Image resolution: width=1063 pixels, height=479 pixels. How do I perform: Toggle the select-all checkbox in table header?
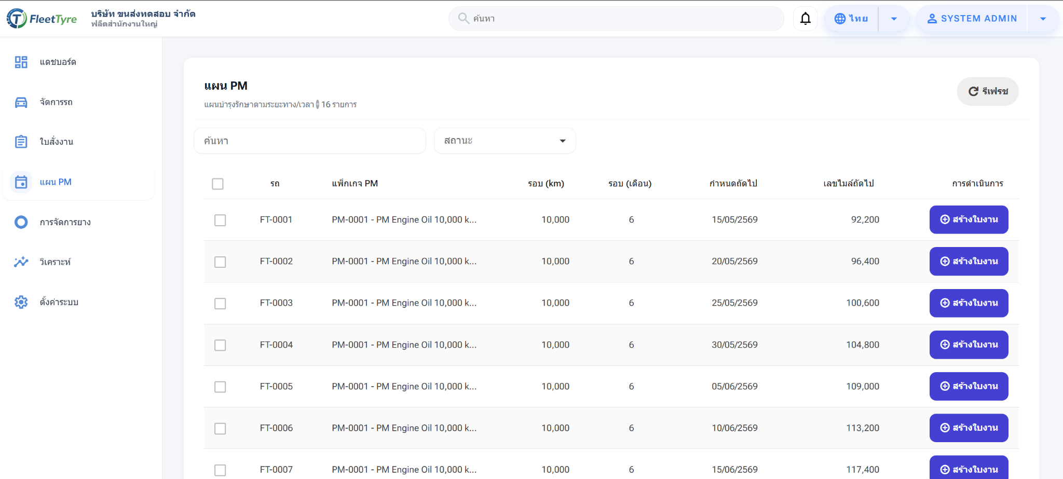pos(217,184)
